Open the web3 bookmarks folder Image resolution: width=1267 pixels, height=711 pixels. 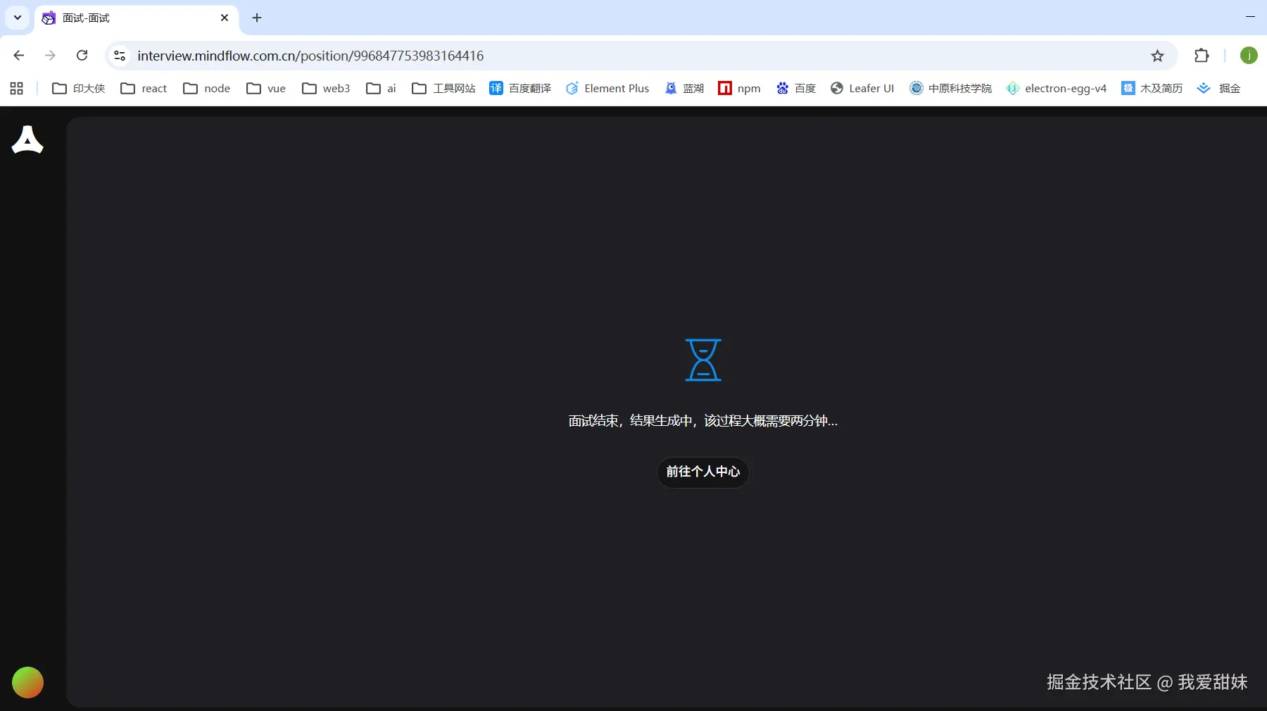[326, 88]
